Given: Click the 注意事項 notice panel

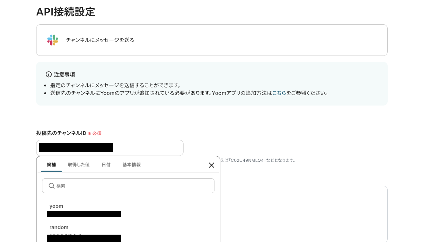Looking at the screenshot, I should point(212,83).
